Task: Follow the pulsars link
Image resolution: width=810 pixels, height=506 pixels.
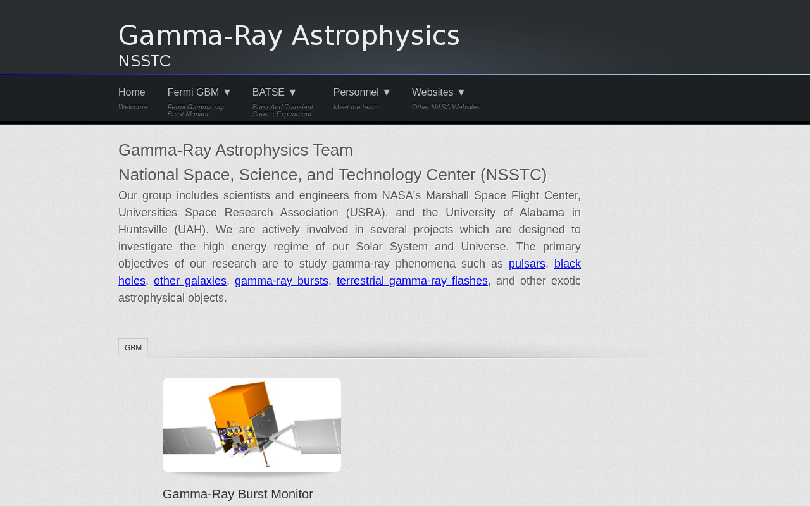Action: click(x=527, y=264)
